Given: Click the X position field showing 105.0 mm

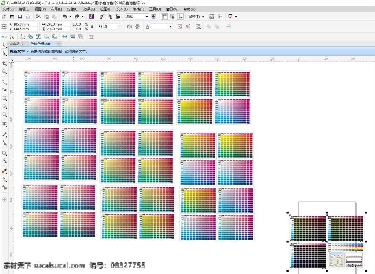Looking at the screenshot, I should [25, 24].
